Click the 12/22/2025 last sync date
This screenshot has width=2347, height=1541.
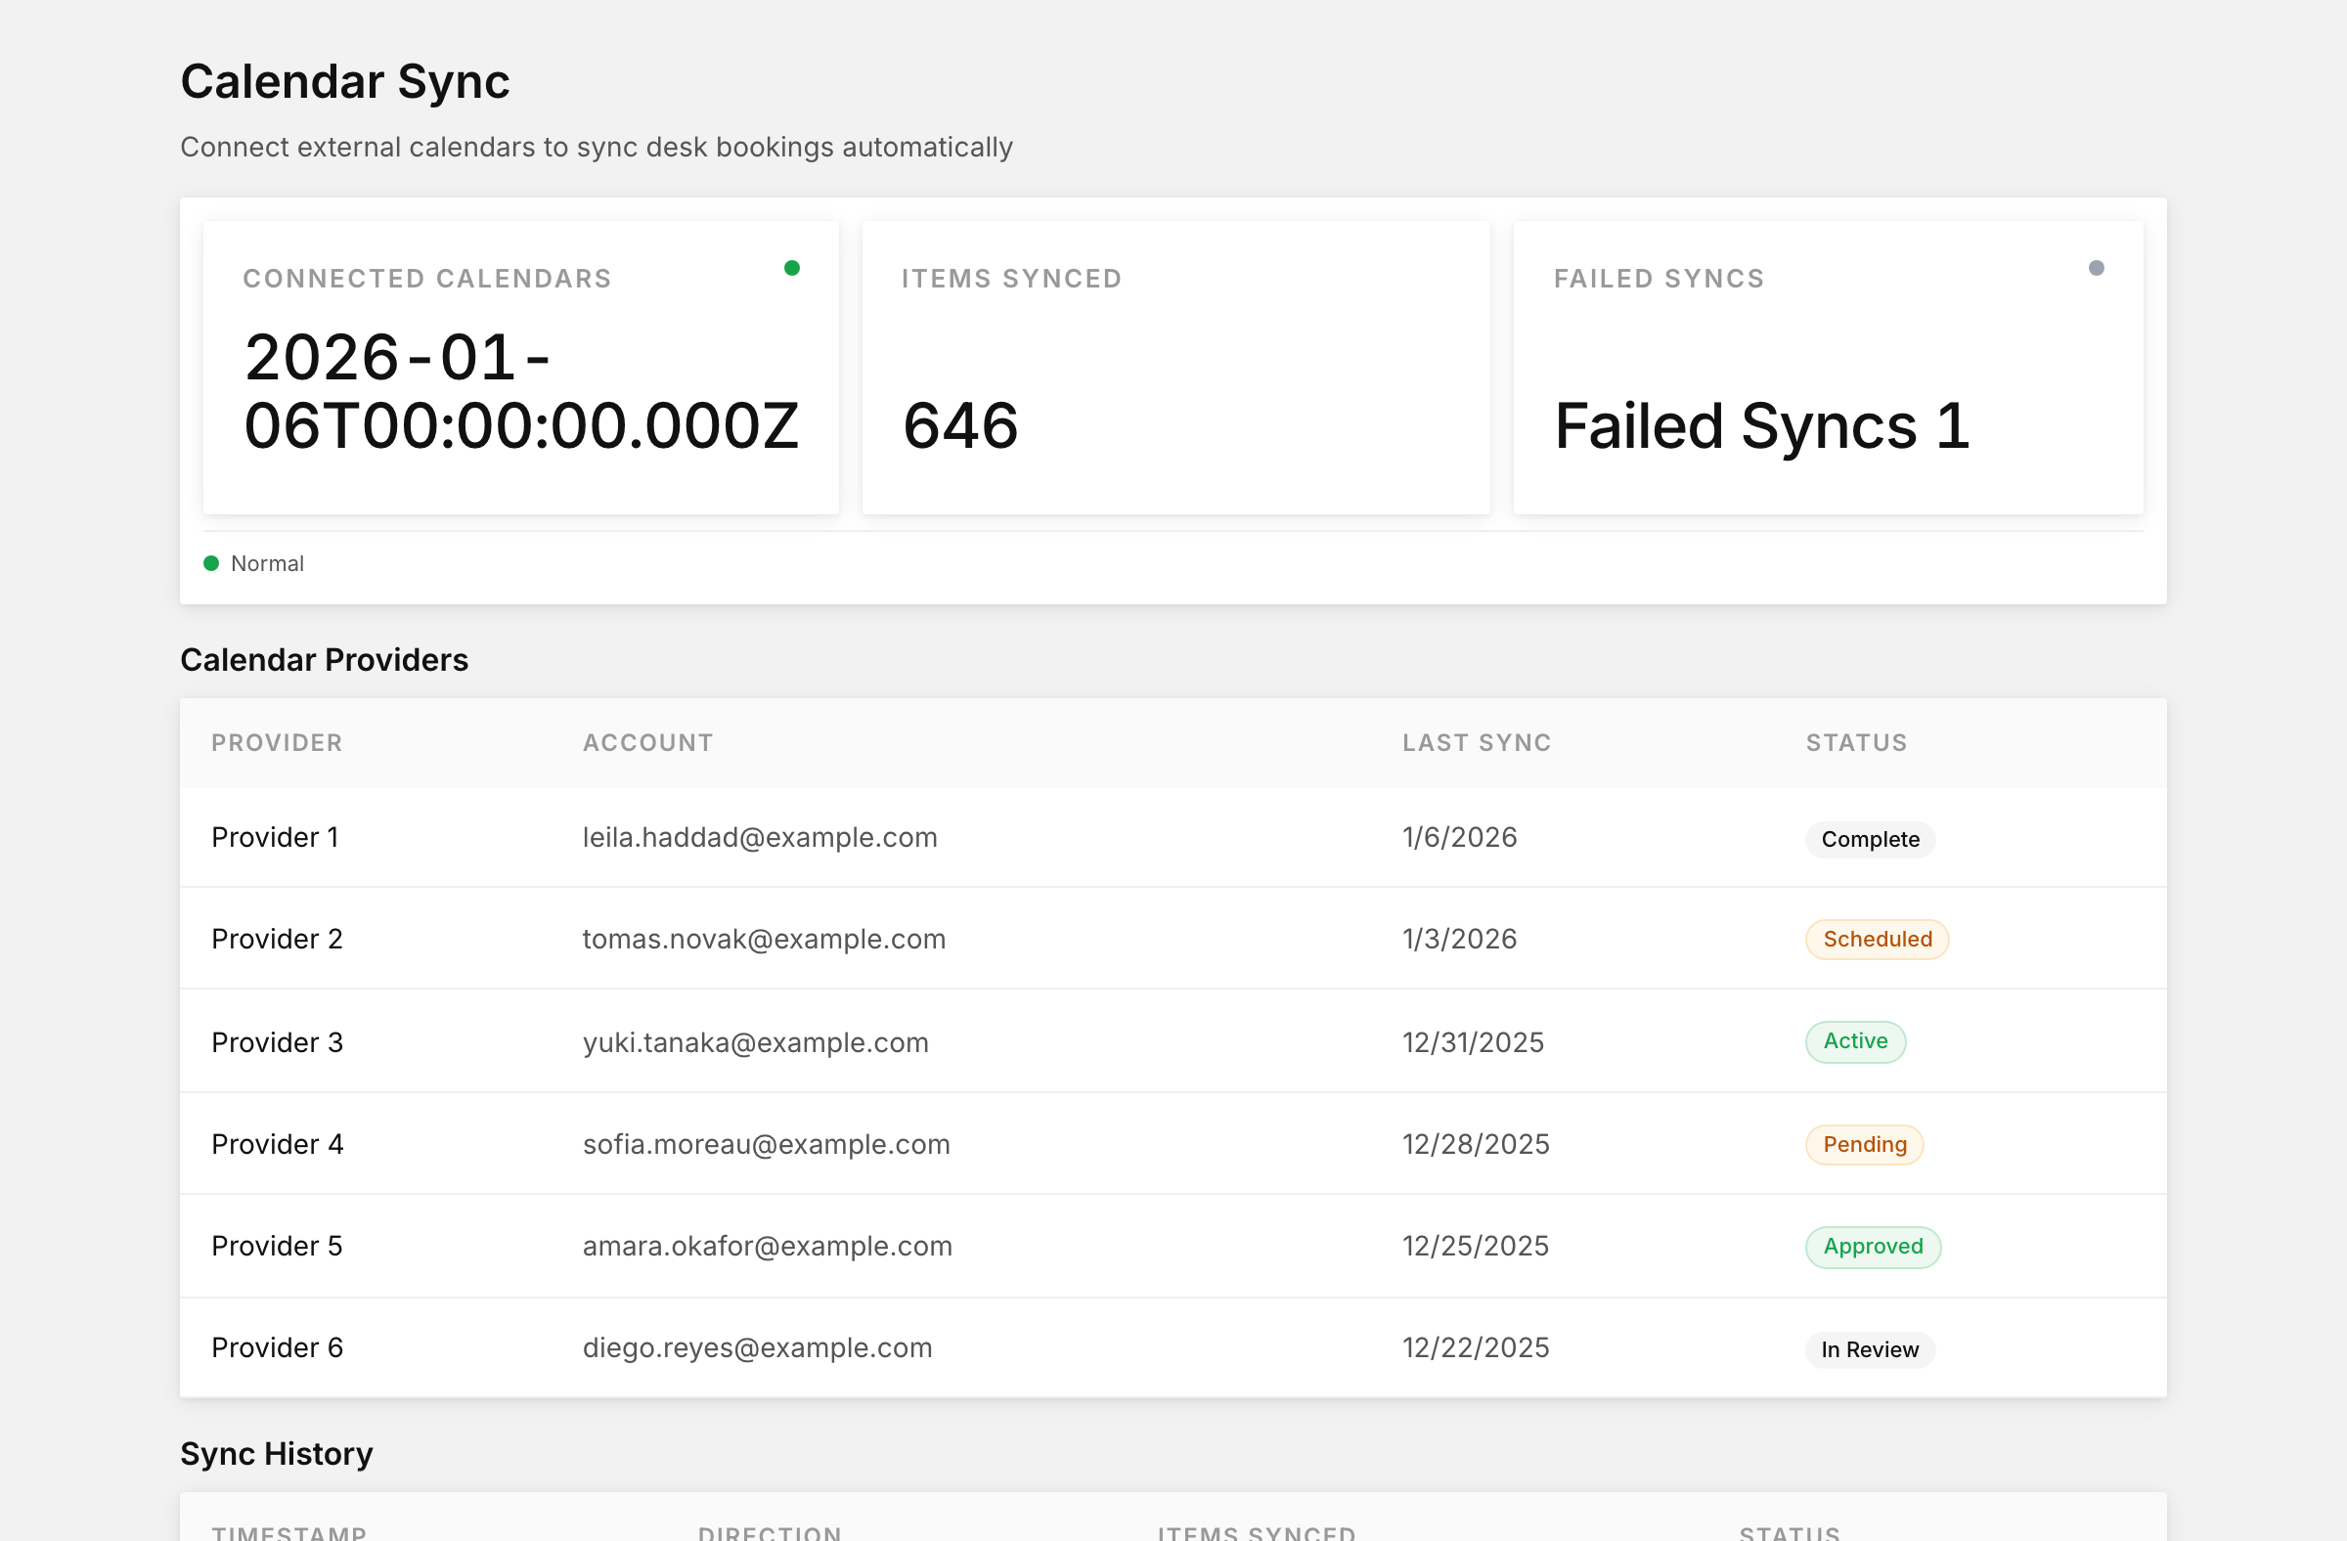(1477, 1348)
